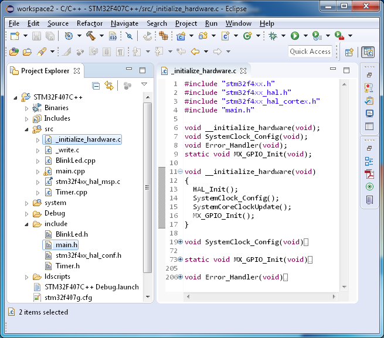Collapse the __initialize_hardware function fold marker
The width and height of the screenshot is (384, 338).
tap(179, 172)
